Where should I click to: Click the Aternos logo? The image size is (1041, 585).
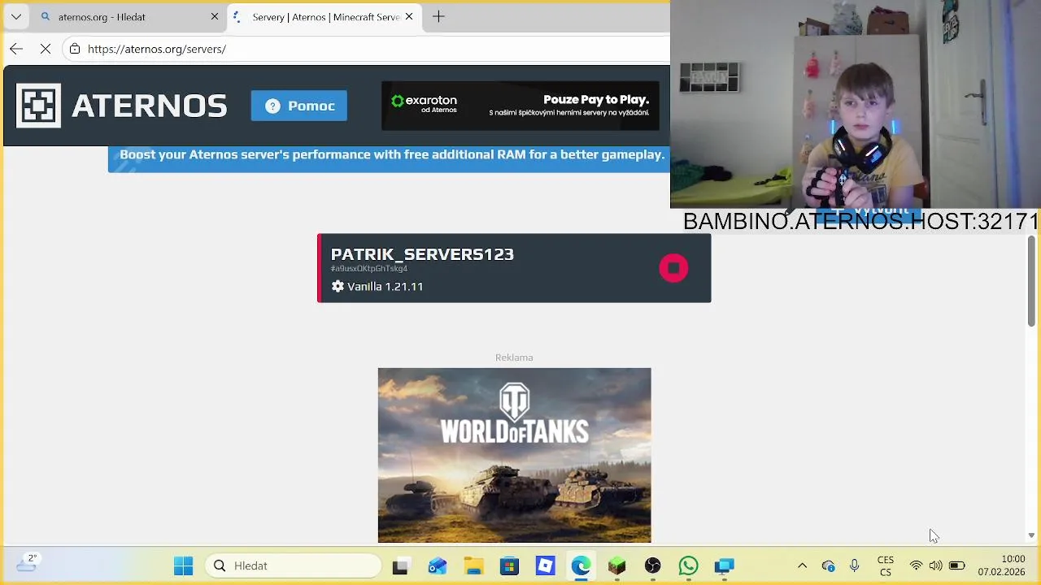coord(122,106)
